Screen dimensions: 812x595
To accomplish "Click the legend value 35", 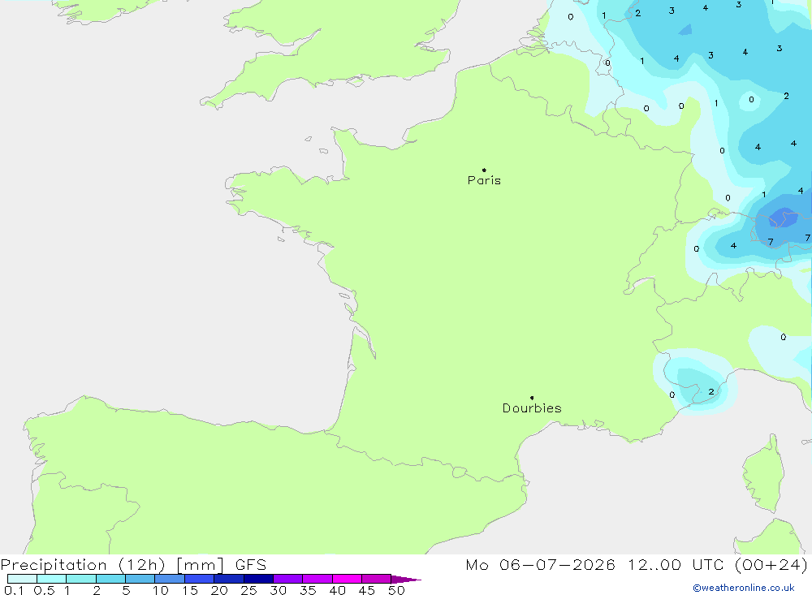I will click(308, 590).
